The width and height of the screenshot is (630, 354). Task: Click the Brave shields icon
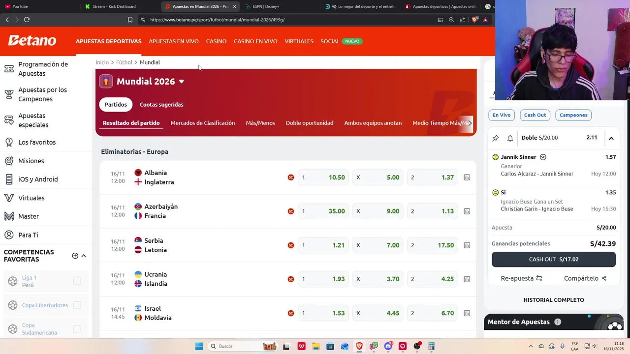(474, 20)
